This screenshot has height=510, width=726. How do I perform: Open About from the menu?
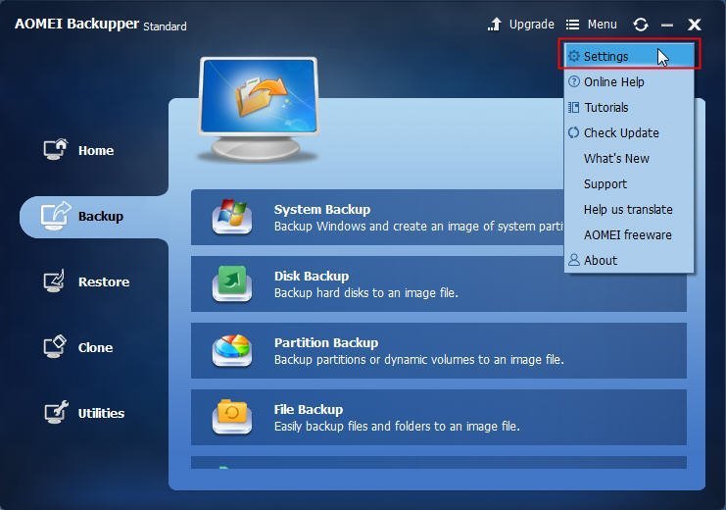(629, 261)
